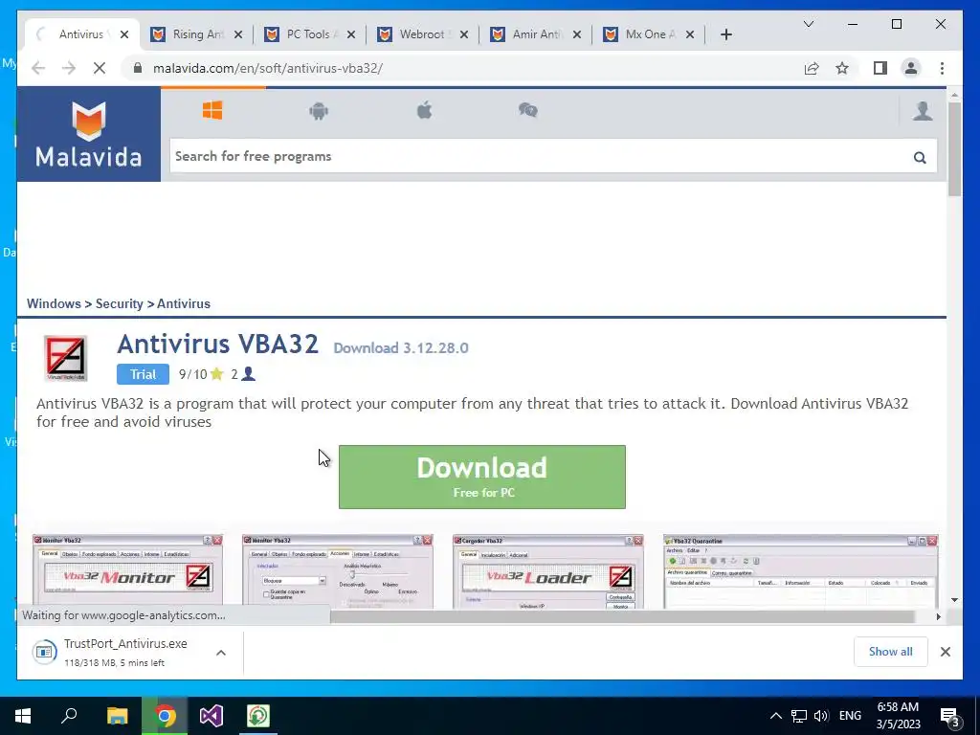Click the green Download Free for PC button
This screenshot has height=735, width=980.
482,477
